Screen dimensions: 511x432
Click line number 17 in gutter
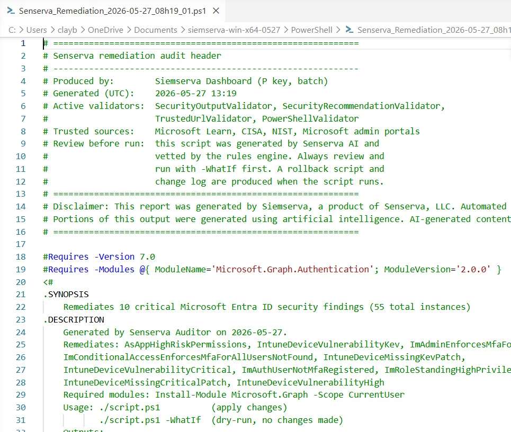coord(21,244)
